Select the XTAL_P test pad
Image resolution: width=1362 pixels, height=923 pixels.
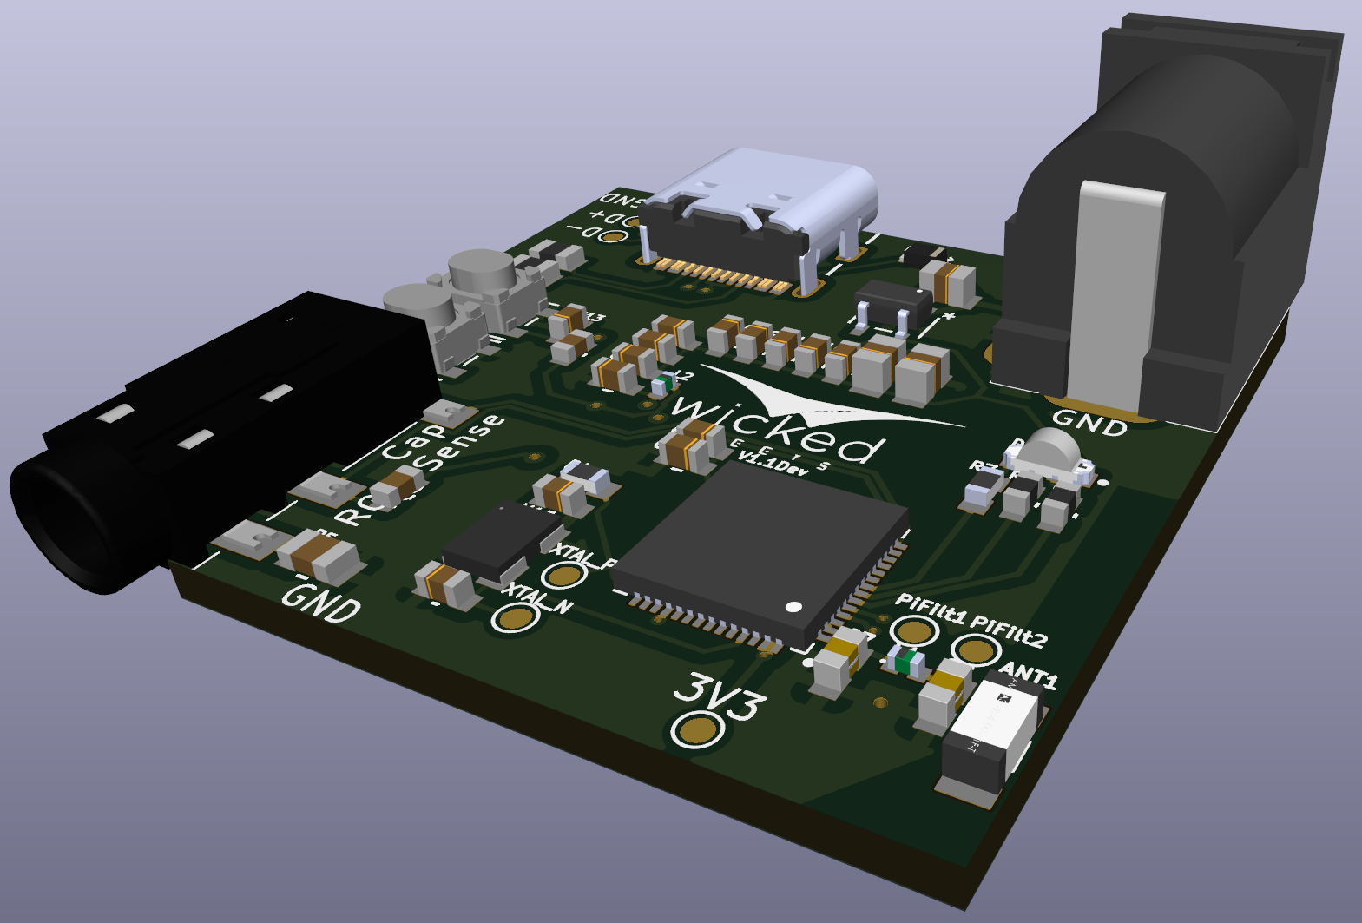pyautogui.click(x=564, y=575)
